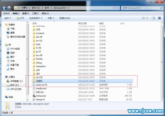Select the autorun.inf file icon
Screen dimensions: 165x116
(34, 85)
